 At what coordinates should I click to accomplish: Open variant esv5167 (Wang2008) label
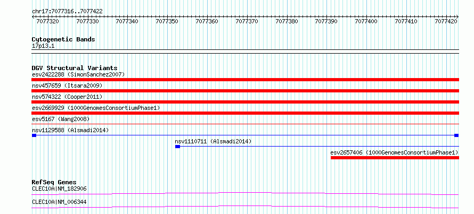[61, 119]
